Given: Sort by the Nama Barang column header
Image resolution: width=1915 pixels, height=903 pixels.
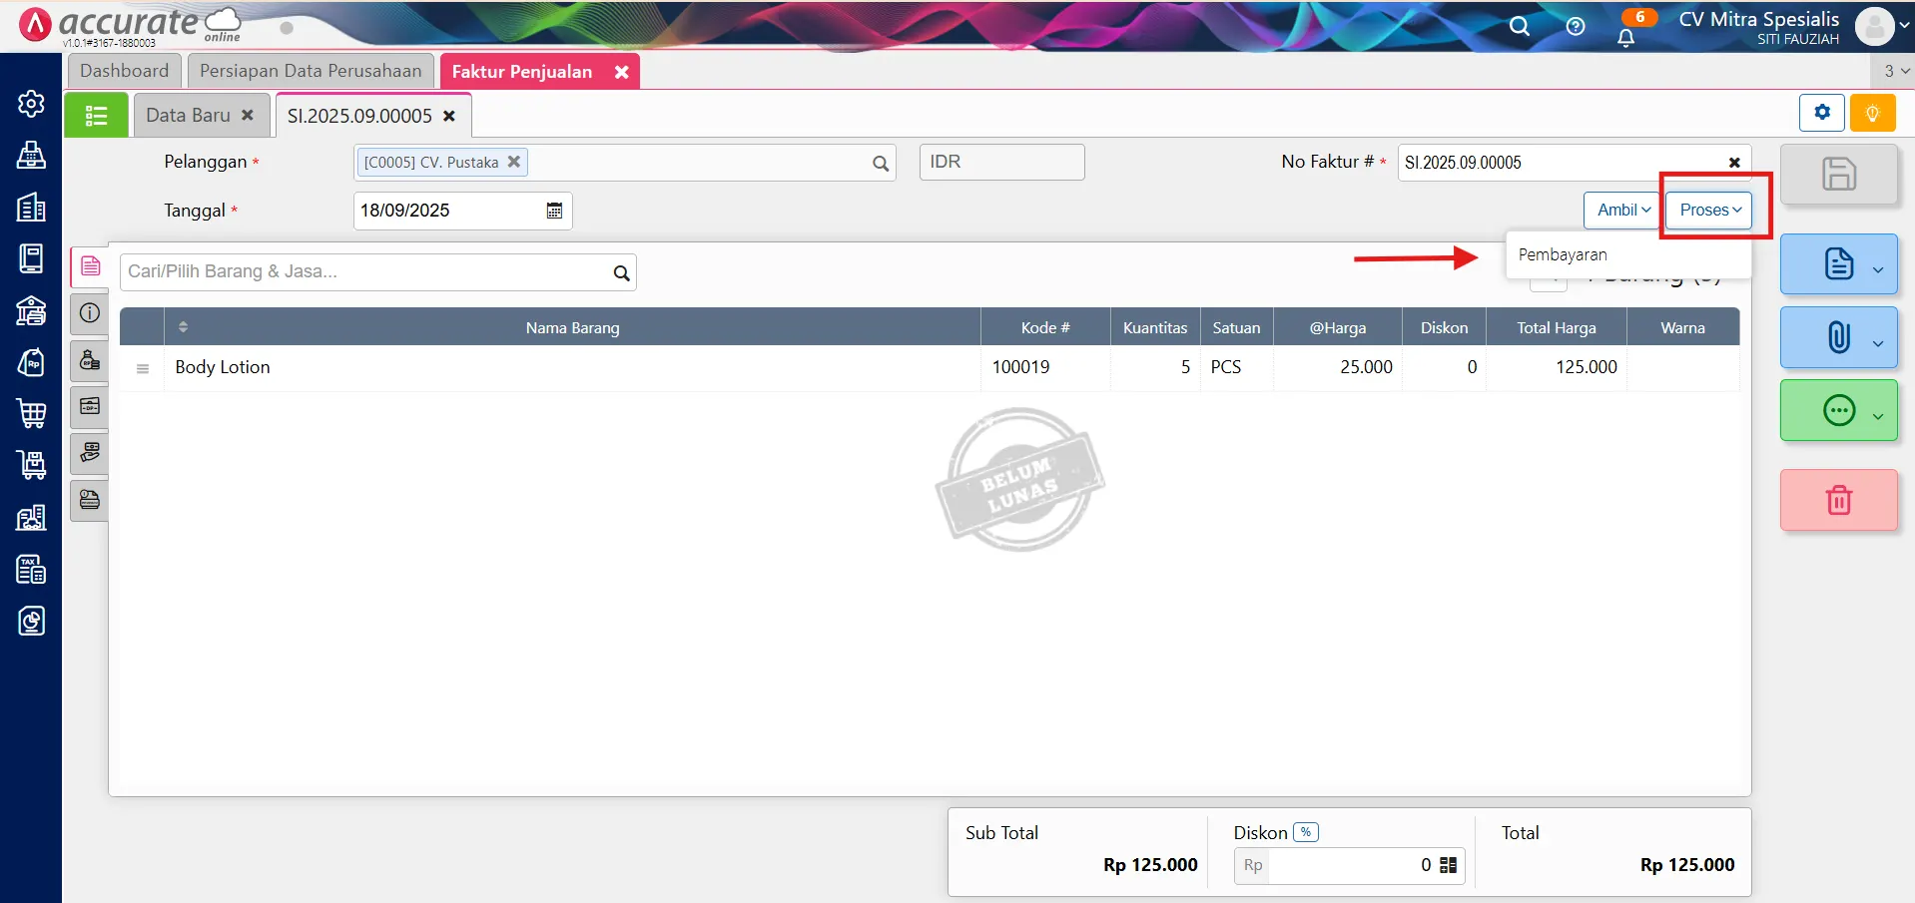Looking at the screenshot, I should pos(572,328).
